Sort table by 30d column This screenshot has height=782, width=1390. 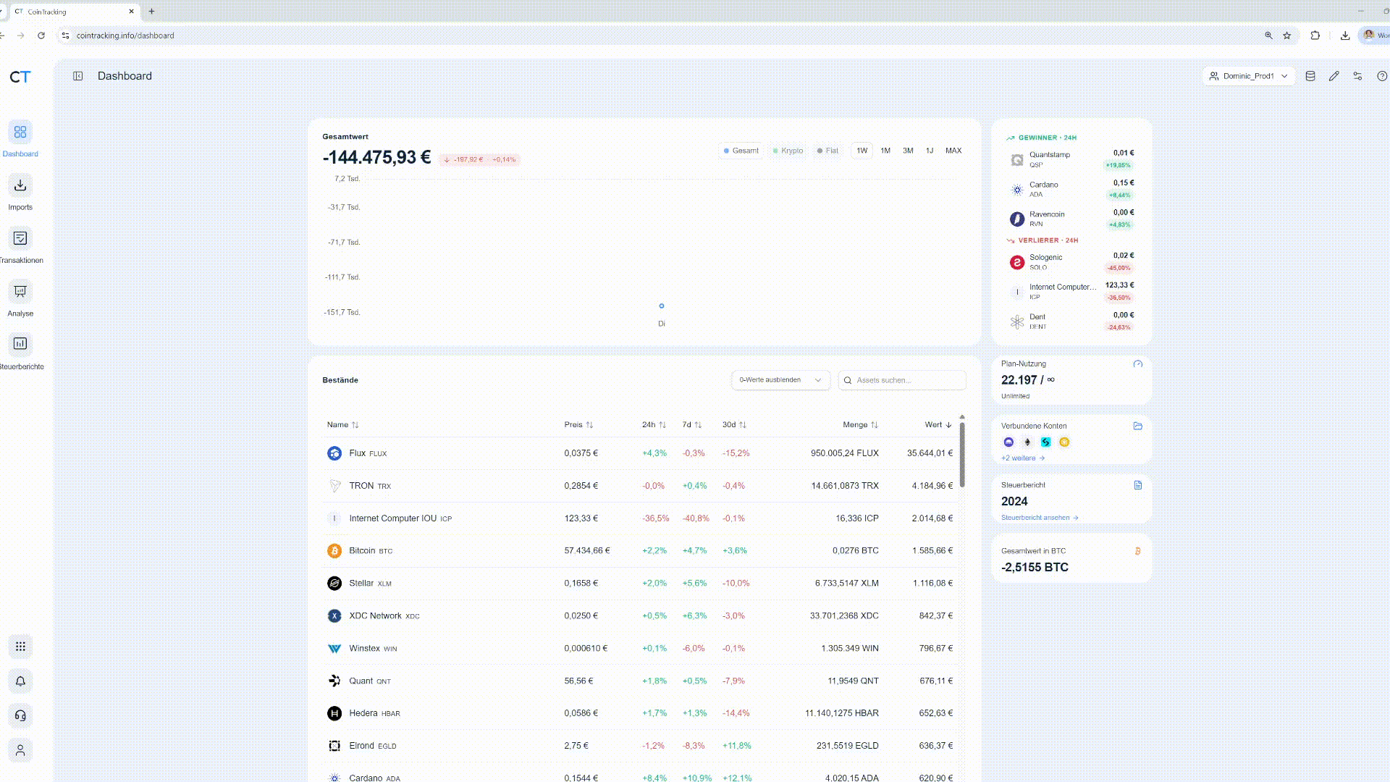click(734, 425)
